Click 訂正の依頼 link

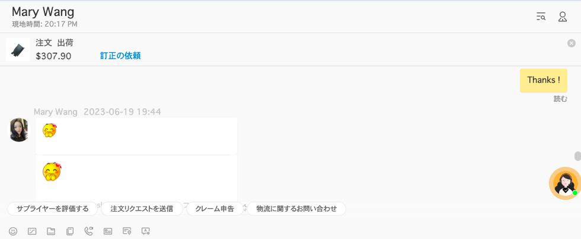pyautogui.click(x=120, y=56)
